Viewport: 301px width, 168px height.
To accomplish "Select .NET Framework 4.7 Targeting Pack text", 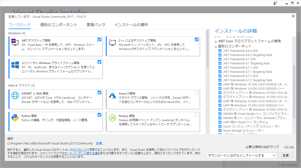I will click(246, 63).
